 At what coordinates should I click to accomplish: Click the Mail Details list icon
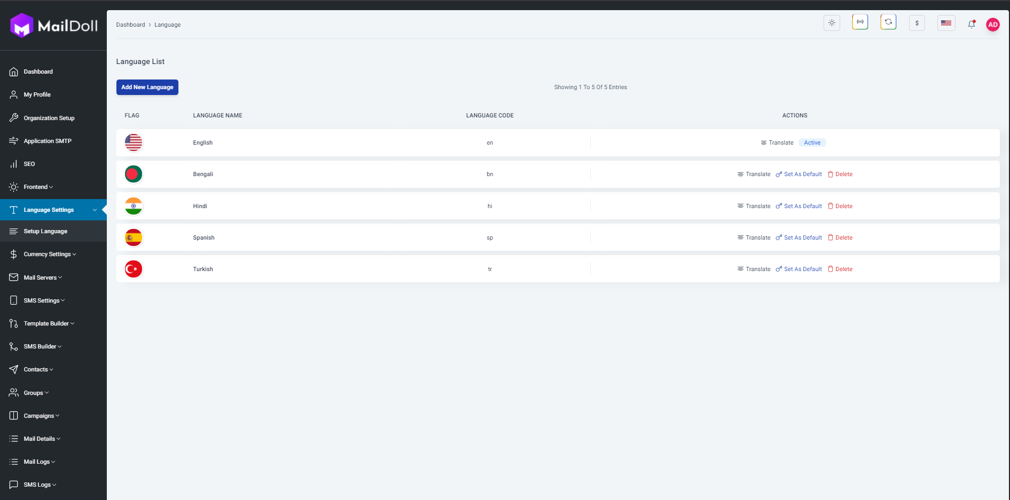[14, 439]
